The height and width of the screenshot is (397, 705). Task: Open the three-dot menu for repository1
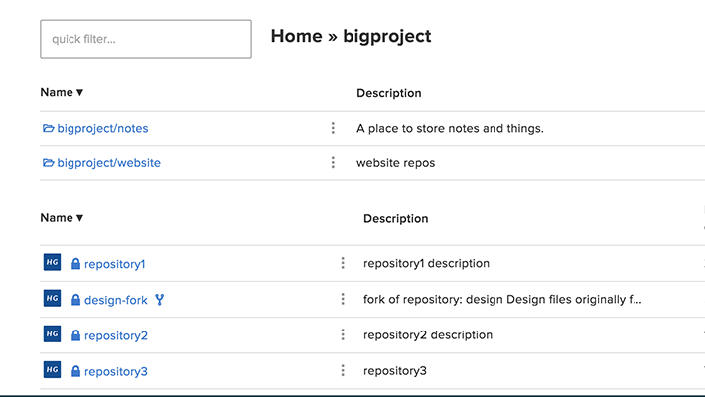point(343,263)
